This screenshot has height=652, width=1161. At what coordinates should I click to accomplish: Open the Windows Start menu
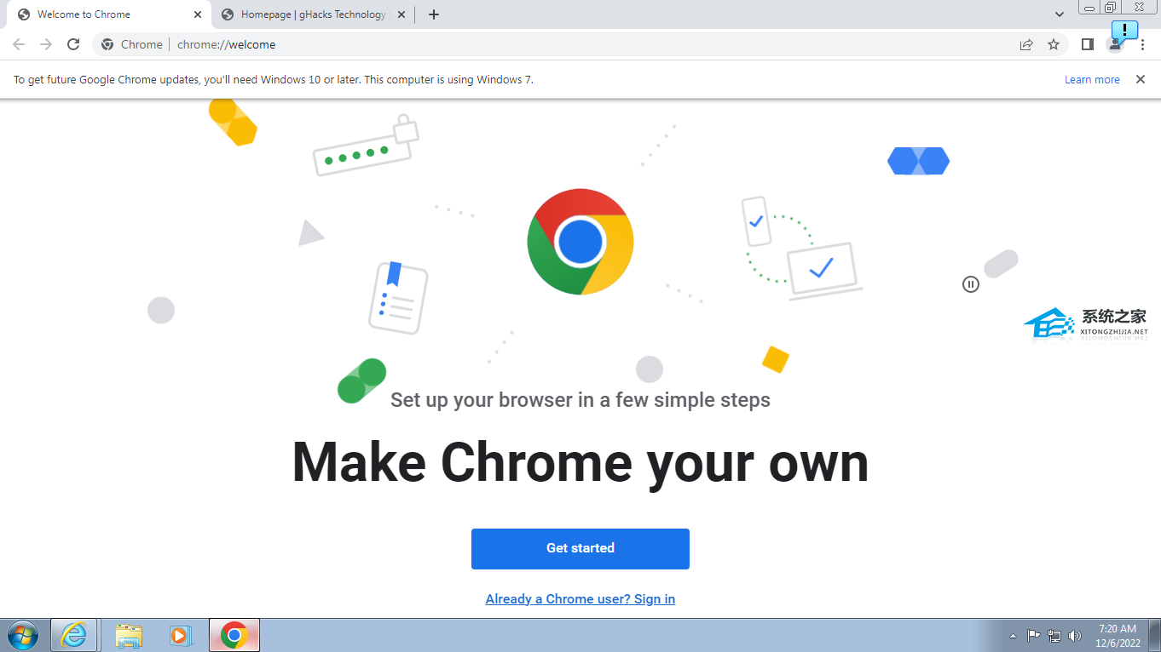pyautogui.click(x=23, y=635)
